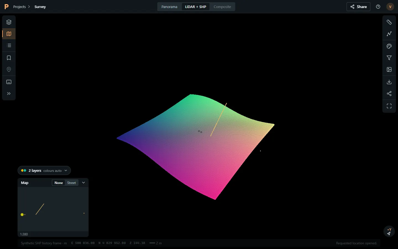
Task: Click the download export icon
Action: coord(389,82)
